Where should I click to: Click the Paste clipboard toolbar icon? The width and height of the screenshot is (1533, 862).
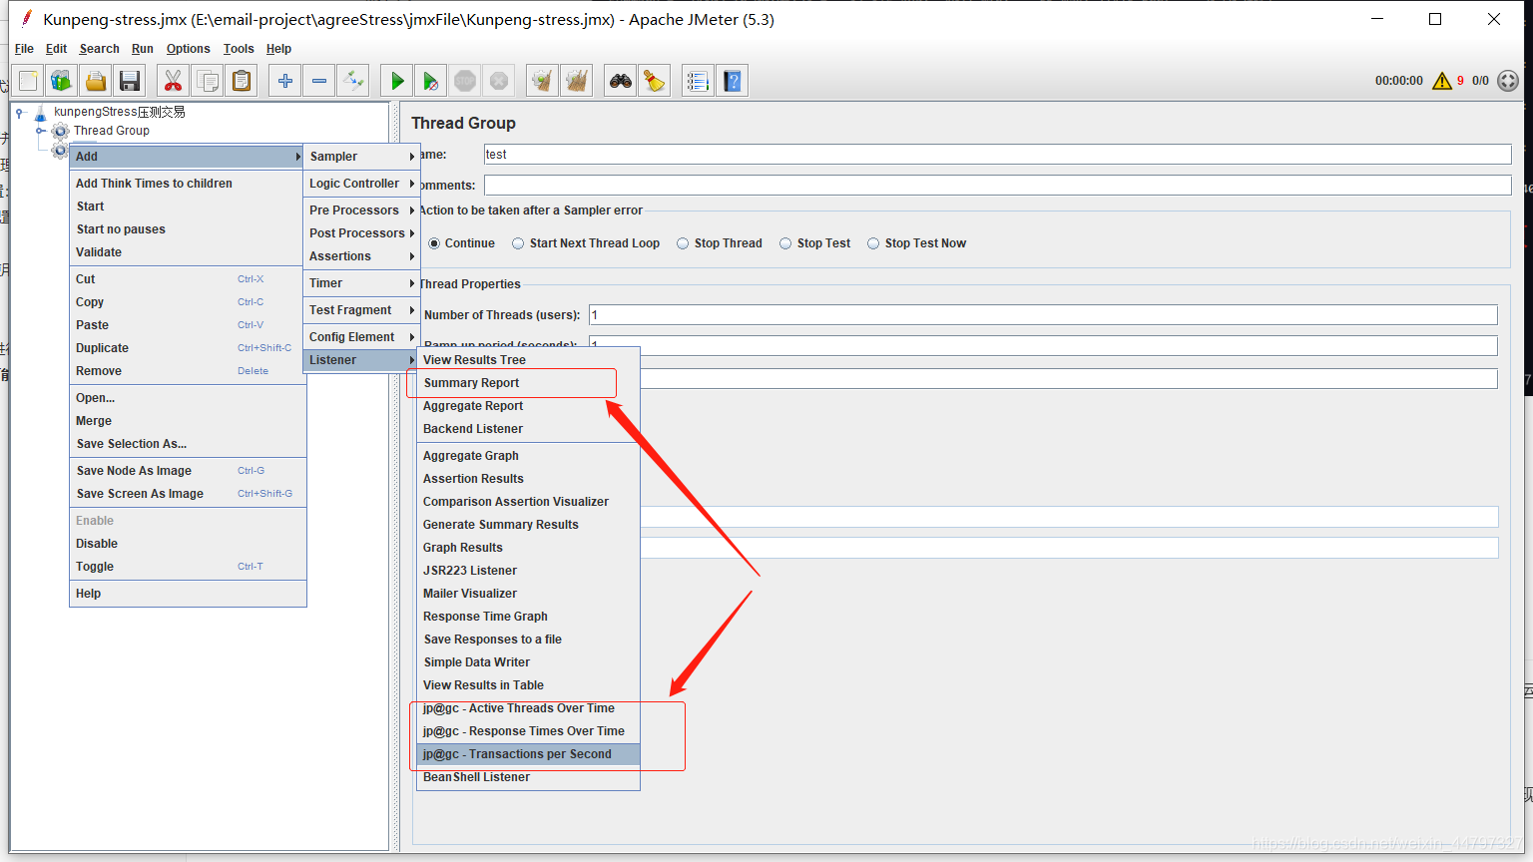pyautogui.click(x=242, y=81)
